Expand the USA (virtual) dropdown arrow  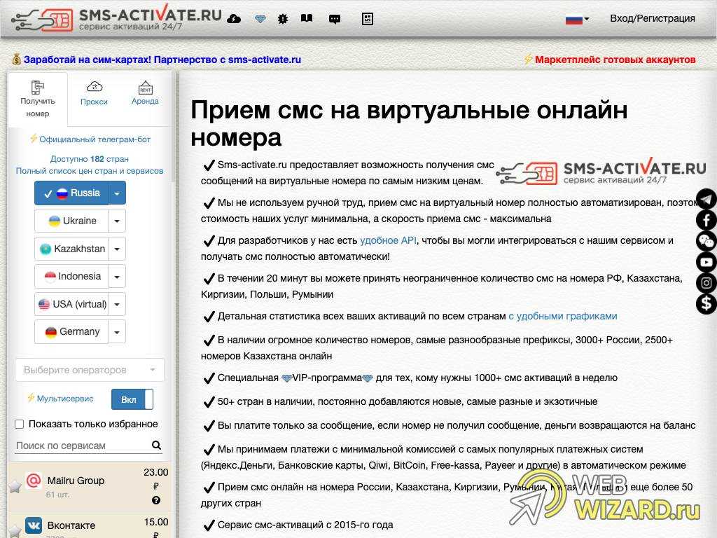pyautogui.click(x=117, y=304)
